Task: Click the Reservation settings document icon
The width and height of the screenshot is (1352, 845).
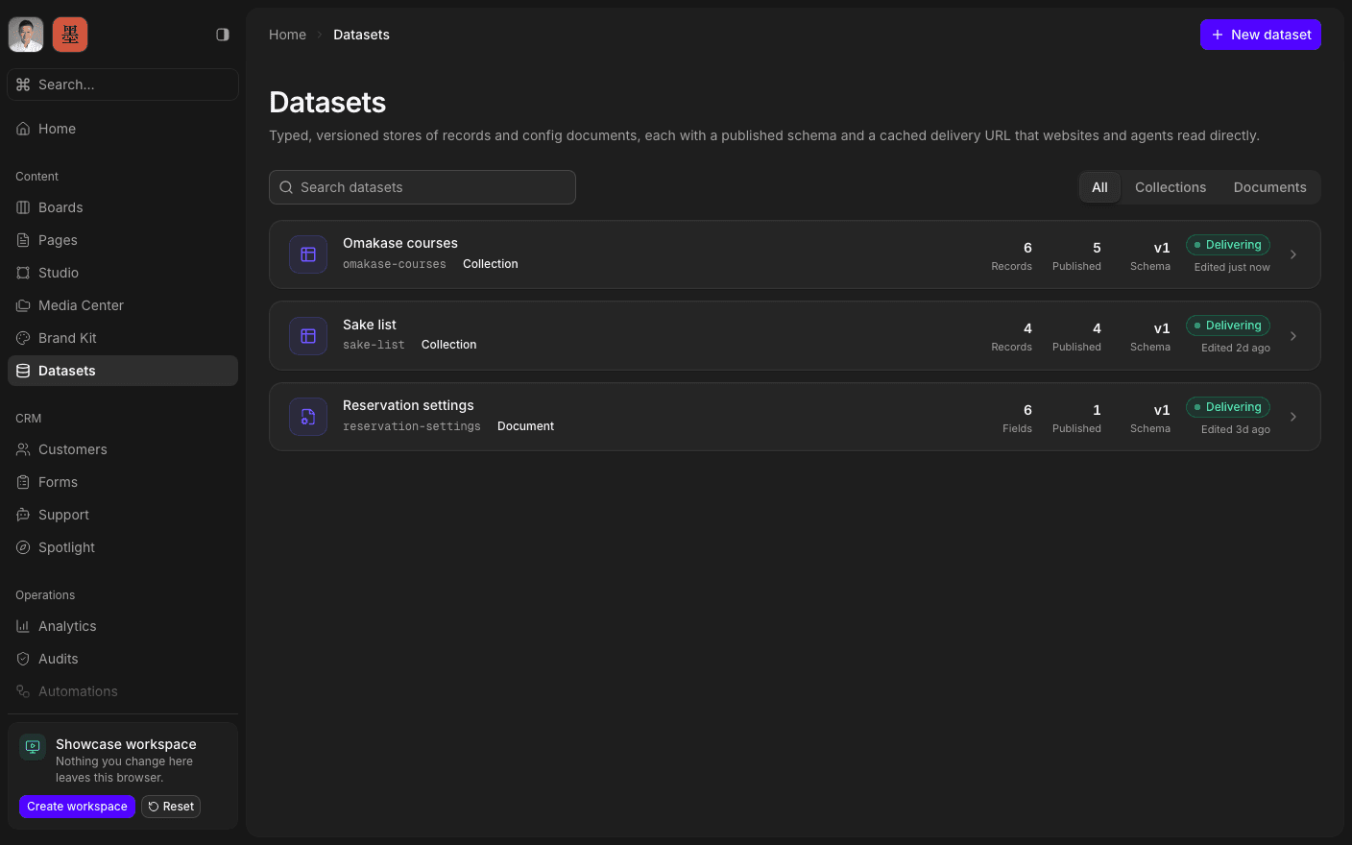Action: tap(308, 417)
